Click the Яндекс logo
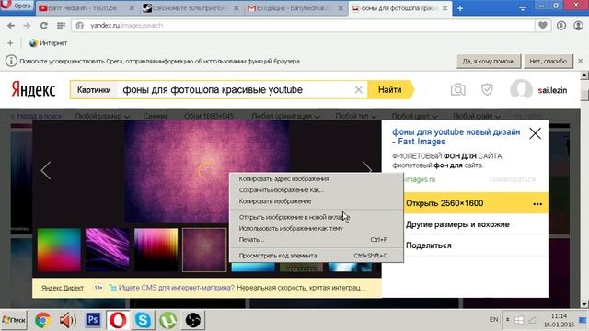 33,90
